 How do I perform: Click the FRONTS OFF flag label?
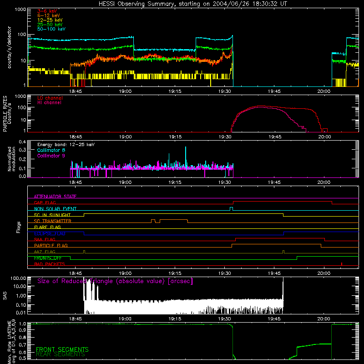click(48, 258)
